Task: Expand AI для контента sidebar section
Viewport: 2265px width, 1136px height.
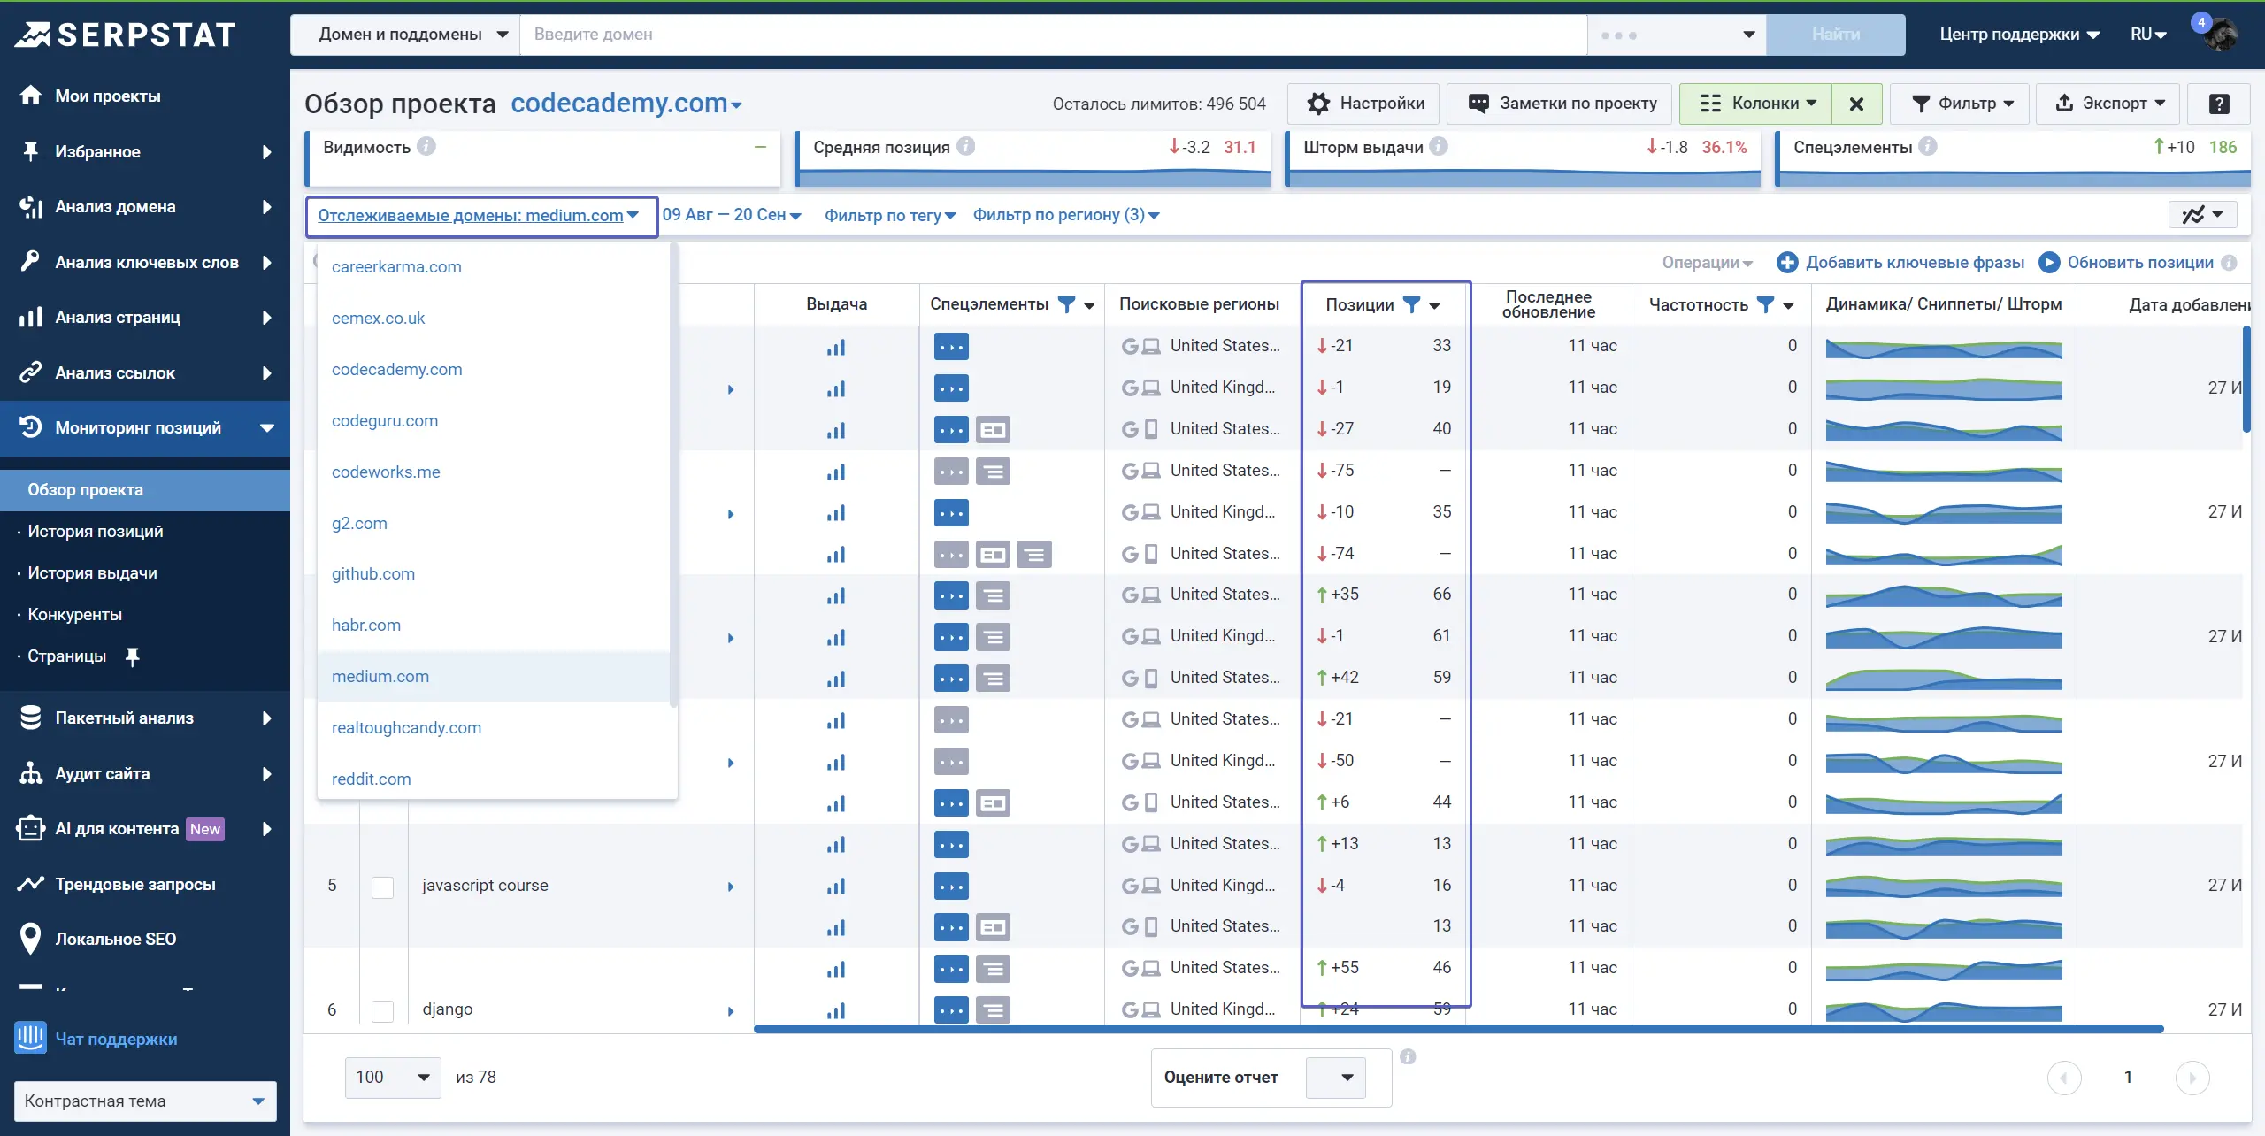Action: point(145,829)
